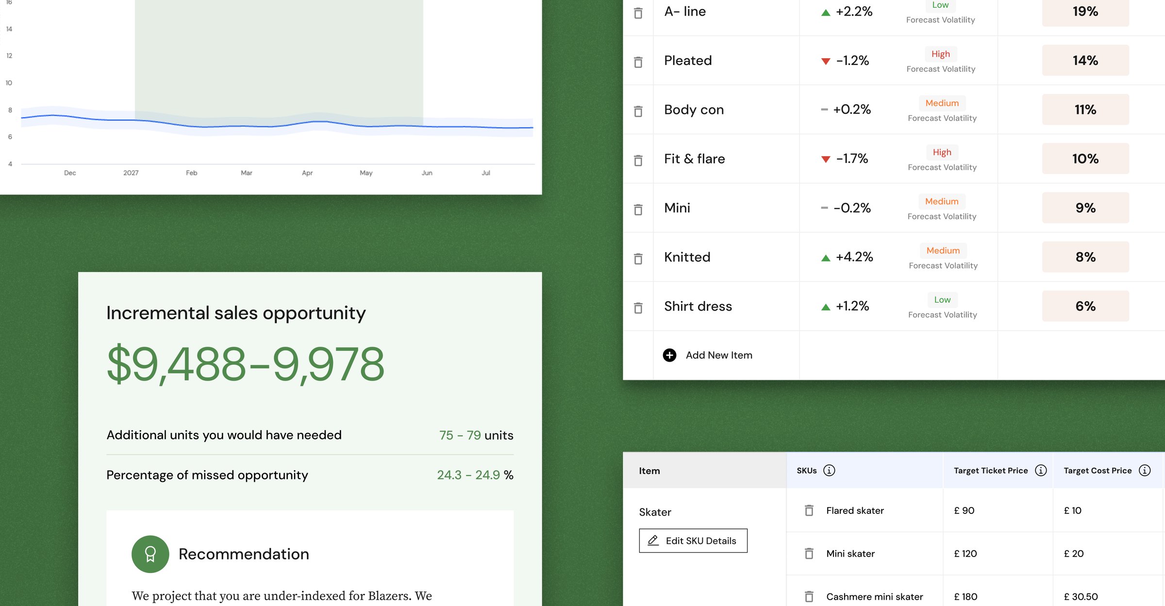Screen dimensions: 1165x606
Task: Delete the Flared skater SKU
Action: click(x=809, y=510)
